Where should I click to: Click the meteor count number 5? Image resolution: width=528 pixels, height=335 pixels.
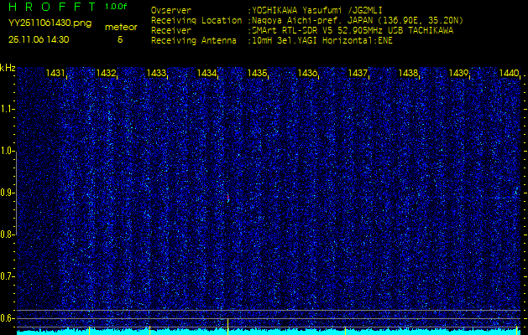tap(119, 39)
